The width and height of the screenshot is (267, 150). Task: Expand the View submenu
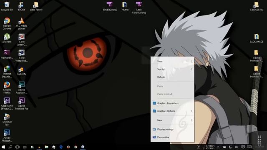[172, 61]
